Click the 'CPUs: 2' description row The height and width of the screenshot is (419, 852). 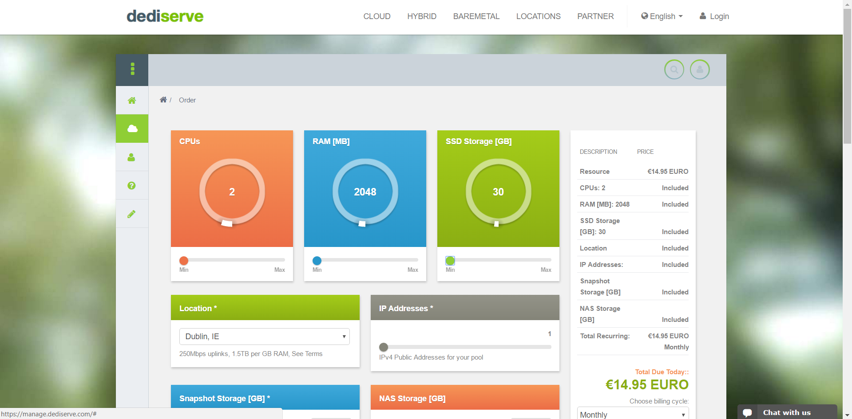coord(634,188)
